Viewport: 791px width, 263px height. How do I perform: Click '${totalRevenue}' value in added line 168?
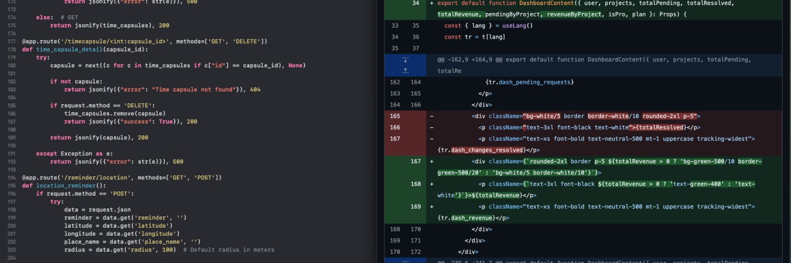point(498,195)
